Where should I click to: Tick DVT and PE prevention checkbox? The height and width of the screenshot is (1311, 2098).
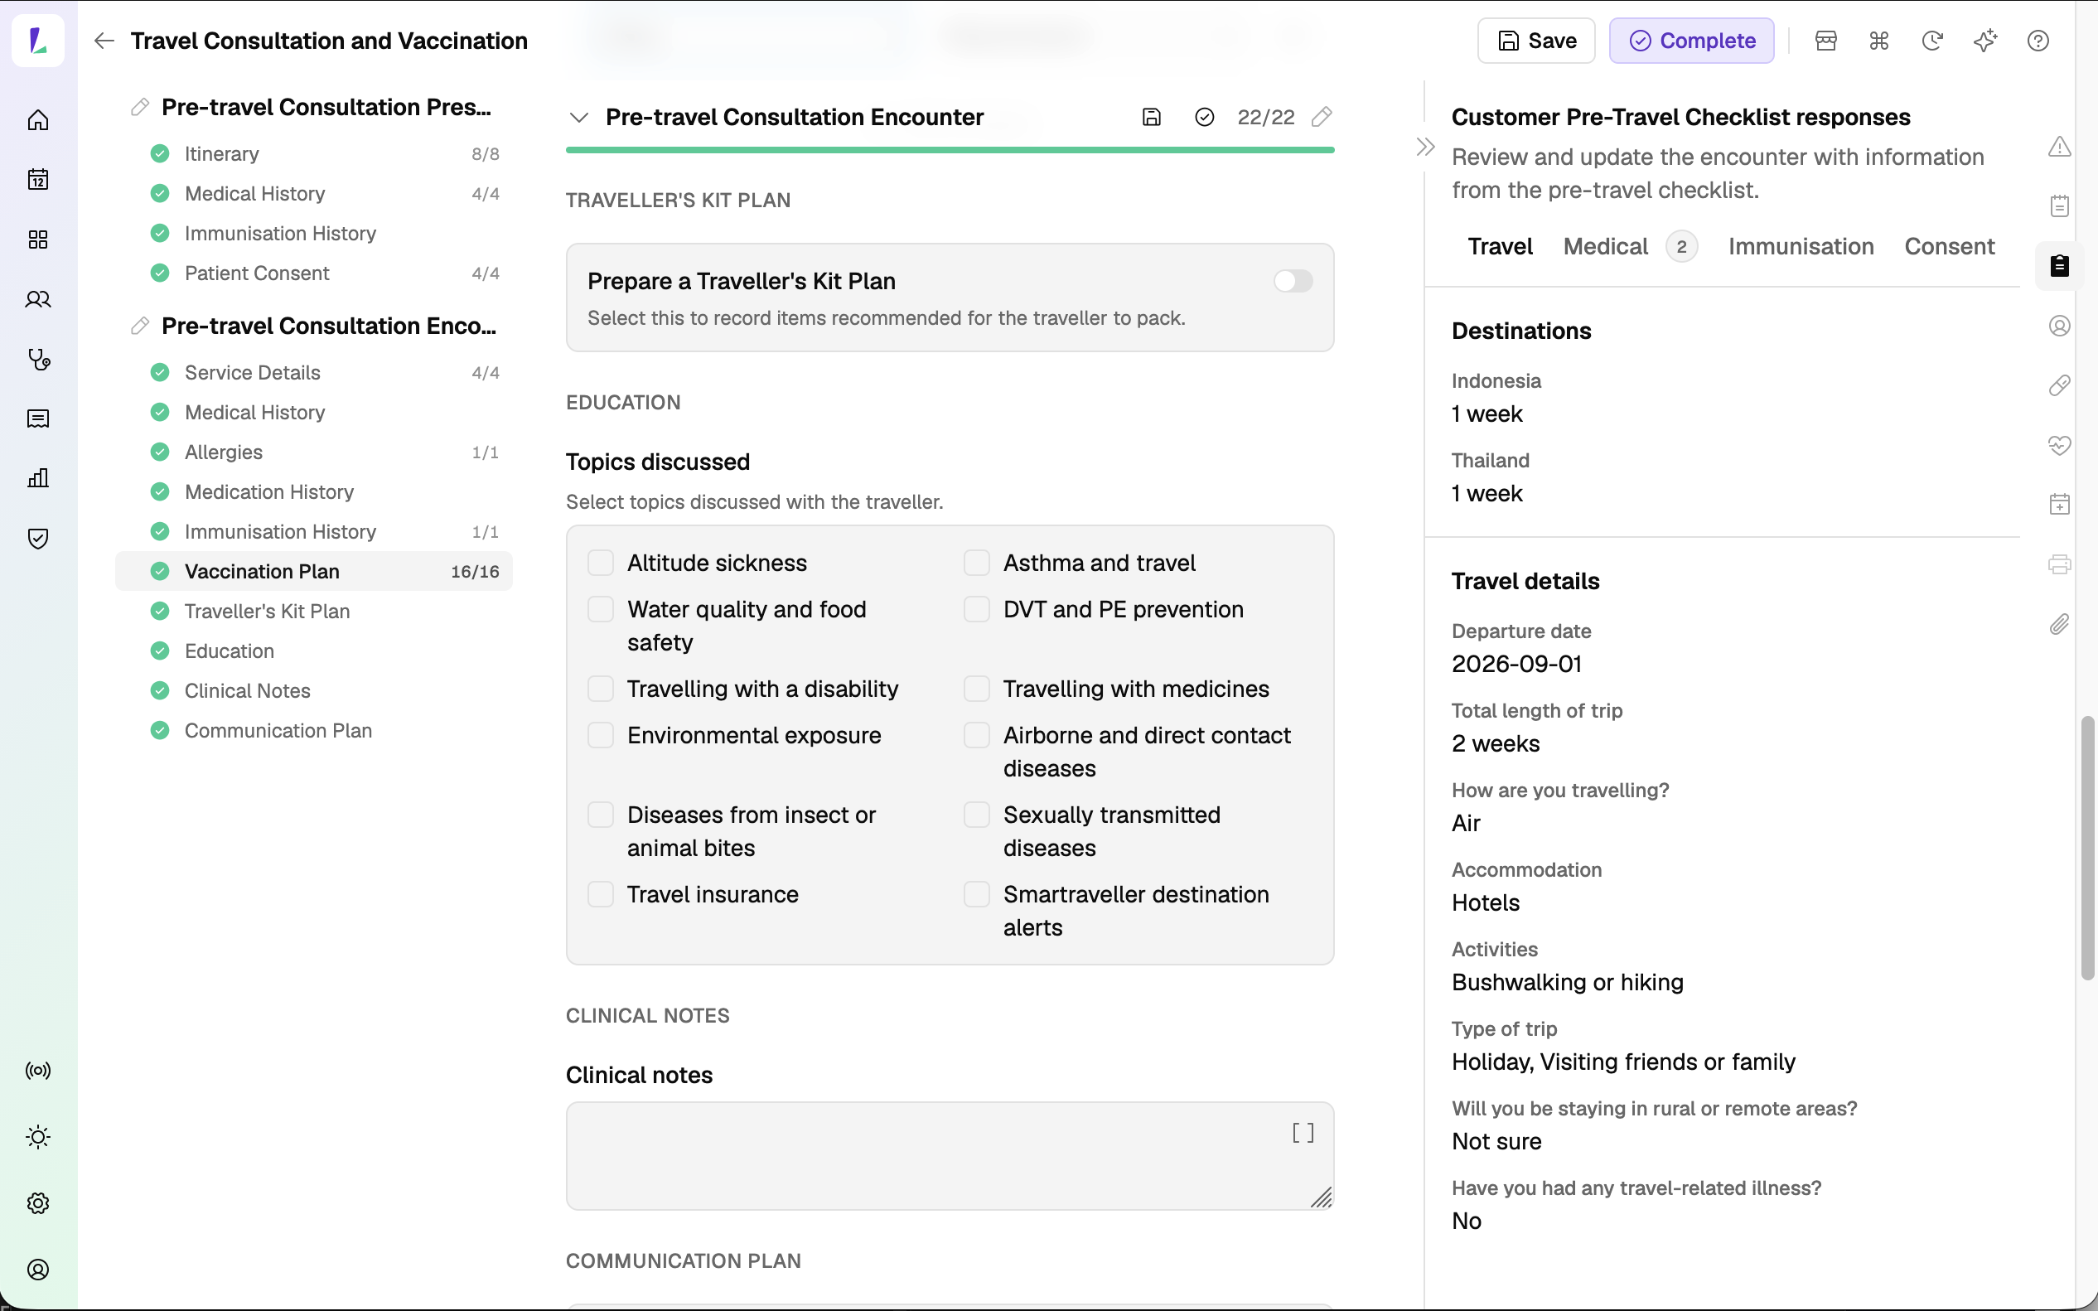(x=977, y=610)
